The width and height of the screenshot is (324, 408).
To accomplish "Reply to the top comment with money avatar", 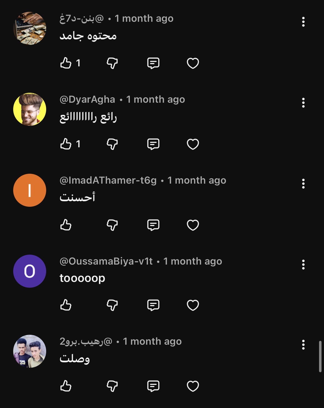I will click(x=153, y=63).
